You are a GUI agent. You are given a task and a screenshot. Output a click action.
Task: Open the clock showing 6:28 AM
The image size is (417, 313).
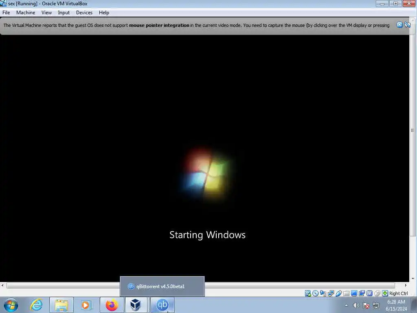click(396, 305)
